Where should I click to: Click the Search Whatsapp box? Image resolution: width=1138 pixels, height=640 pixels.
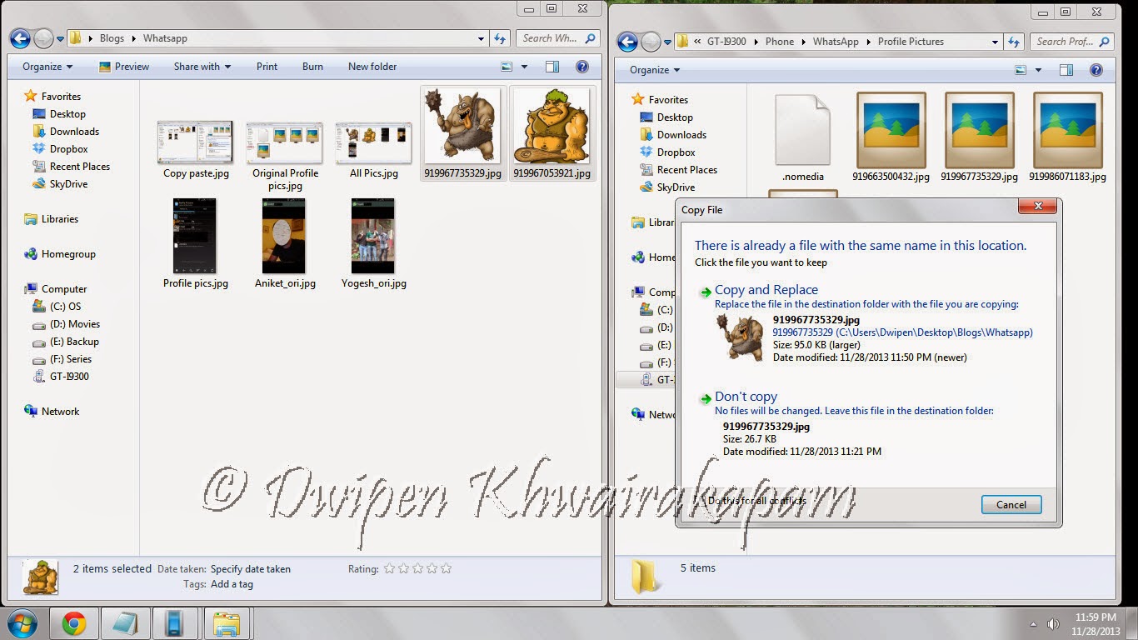(x=557, y=38)
